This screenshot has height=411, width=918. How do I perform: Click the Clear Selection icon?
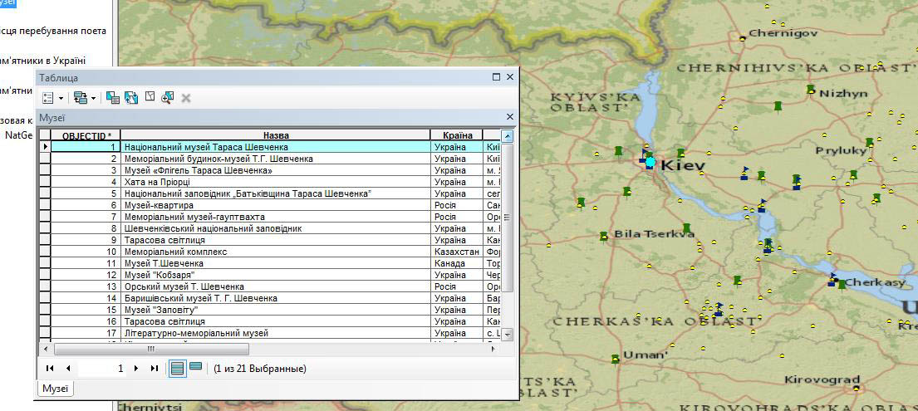pos(150,98)
